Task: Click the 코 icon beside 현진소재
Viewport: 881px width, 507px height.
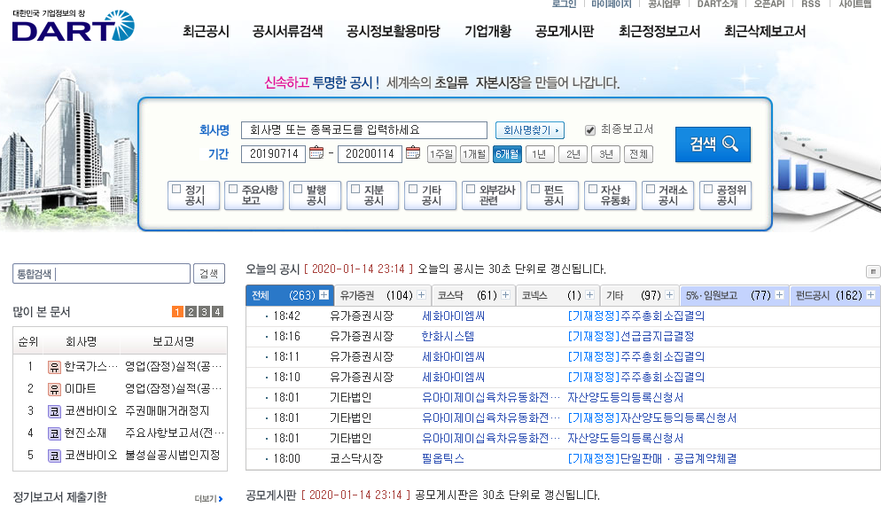Action: pyautogui.click(x=54, y=433)
